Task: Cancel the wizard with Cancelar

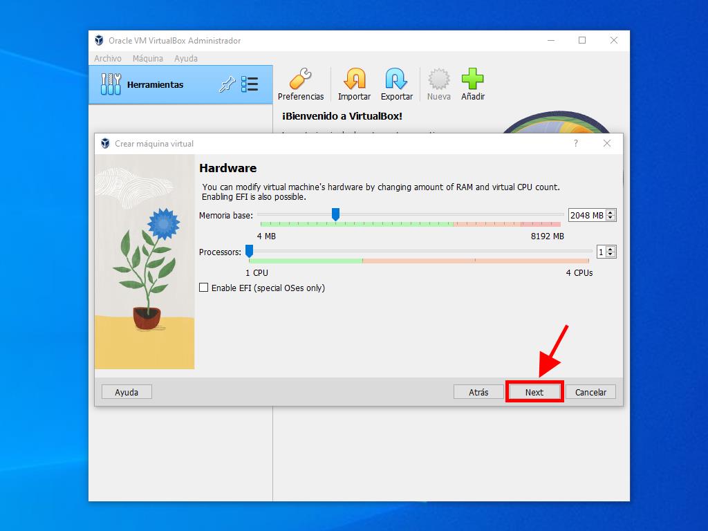Action: [x=590, y=392]
